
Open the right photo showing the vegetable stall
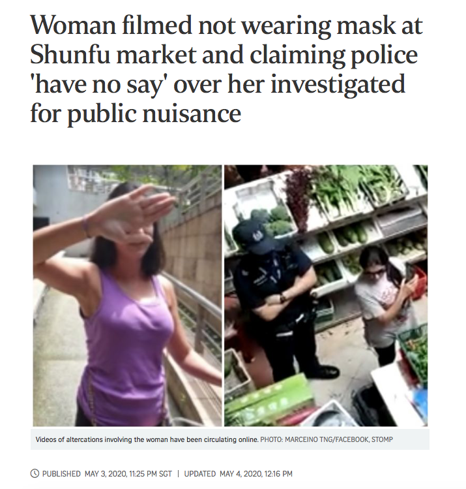(326, 295)
